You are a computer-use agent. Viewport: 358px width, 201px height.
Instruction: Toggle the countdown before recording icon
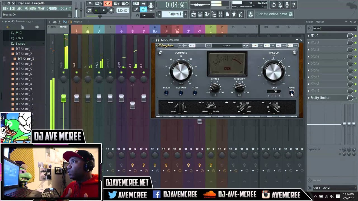(107, 4)
